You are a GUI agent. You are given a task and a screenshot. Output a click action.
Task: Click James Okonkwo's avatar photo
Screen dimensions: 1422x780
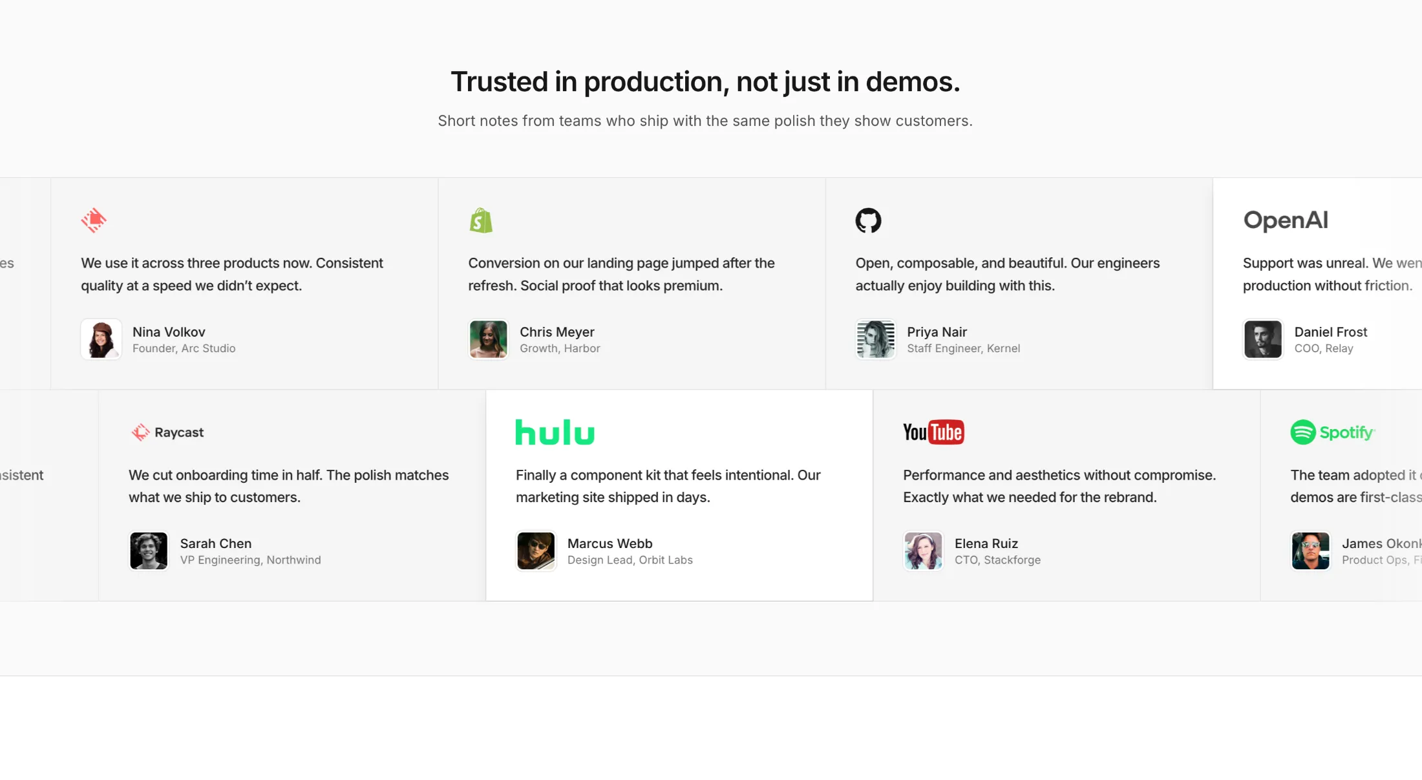[1310, 551]
